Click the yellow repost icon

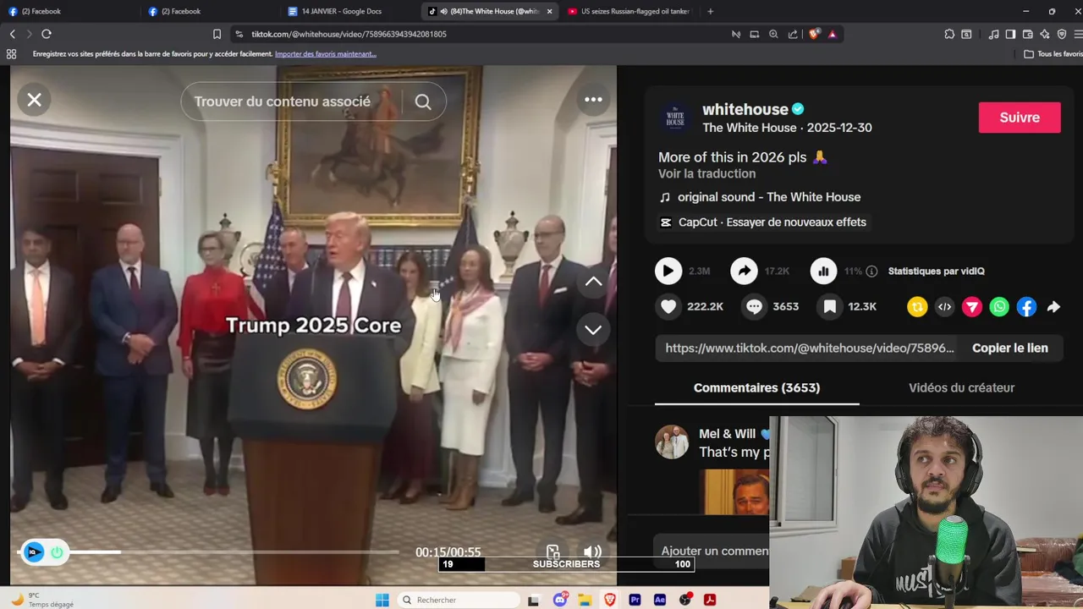point(917,307)
